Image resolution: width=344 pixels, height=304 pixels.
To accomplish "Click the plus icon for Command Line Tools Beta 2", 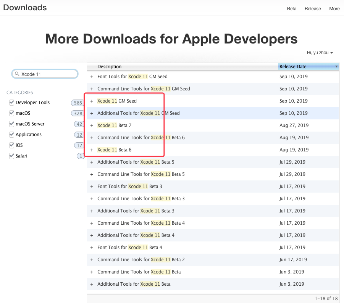I will (x=92, y=259).
